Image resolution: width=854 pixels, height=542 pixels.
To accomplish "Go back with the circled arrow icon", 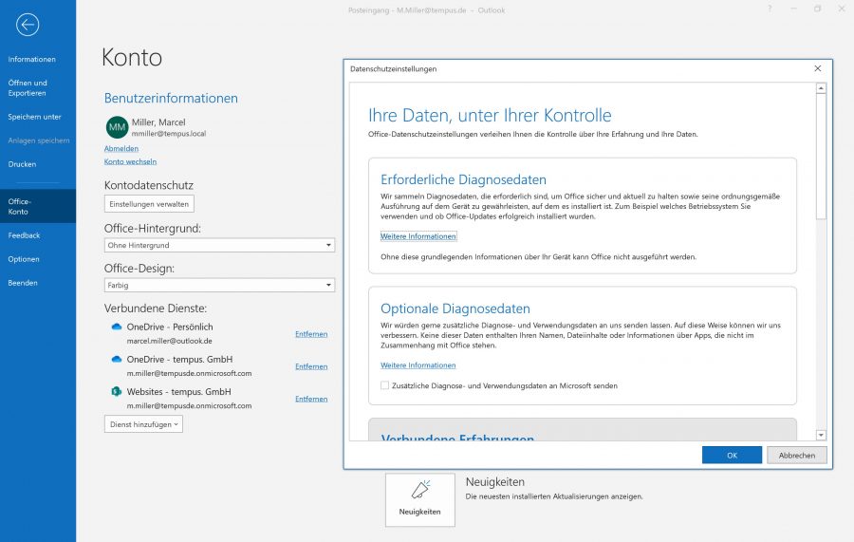I will coord(28,25).
